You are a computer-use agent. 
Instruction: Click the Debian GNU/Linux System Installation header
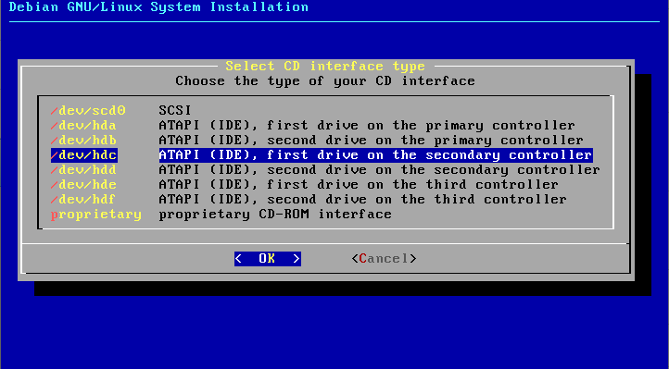pyautogui.click(x=158, y=7)
